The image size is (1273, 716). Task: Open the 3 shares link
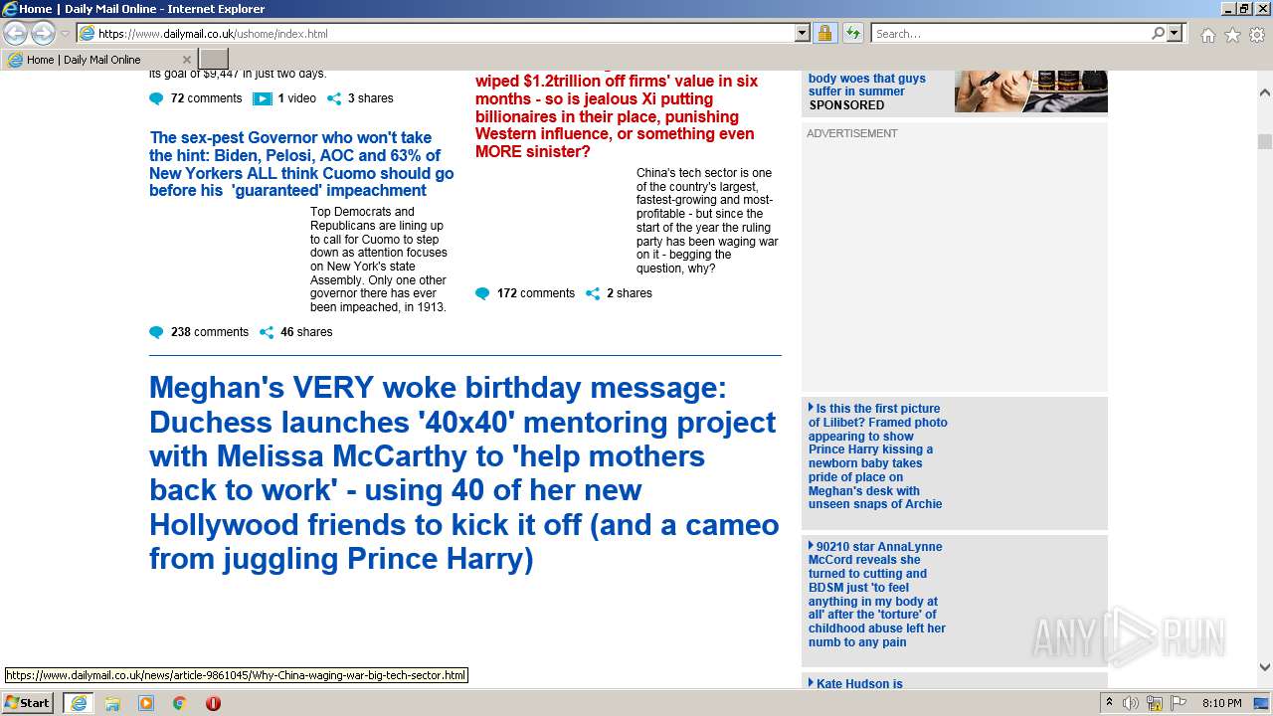pyautogui.click(x=370, y=98)
